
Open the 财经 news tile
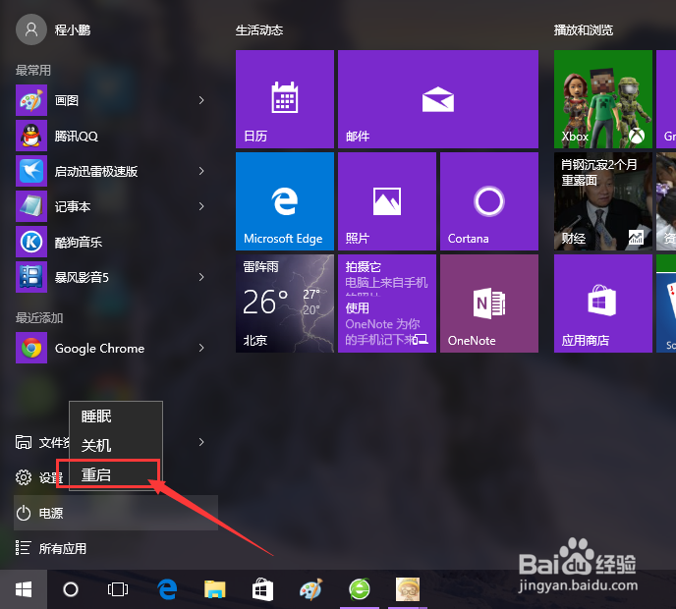point(602,201)
